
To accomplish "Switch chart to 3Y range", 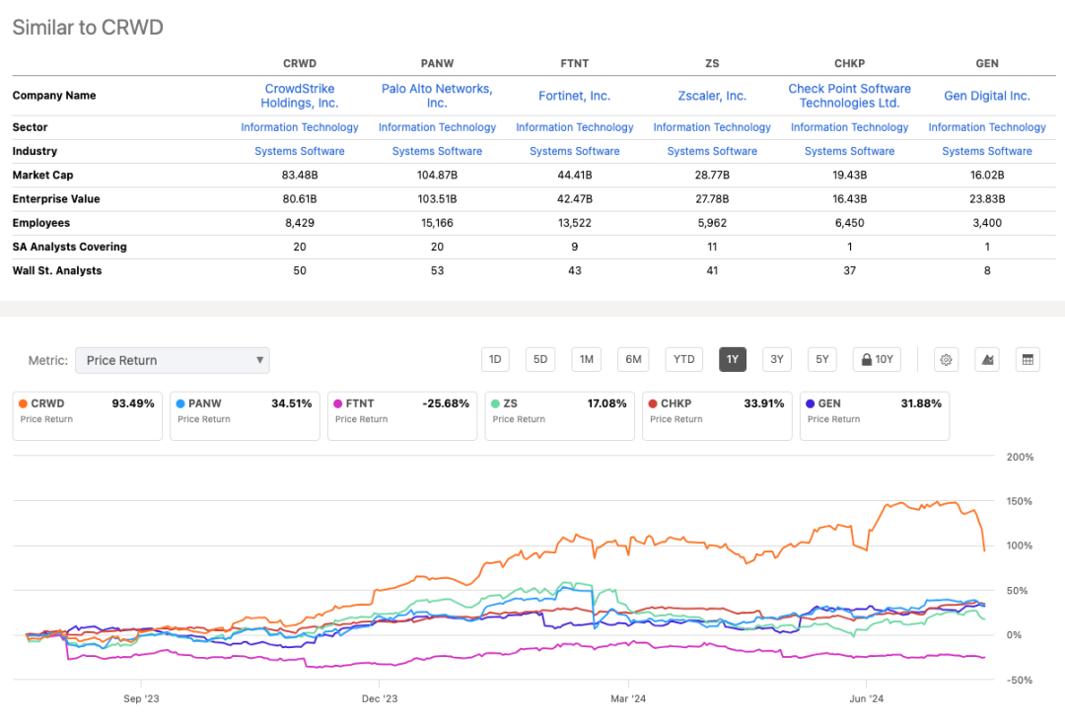I will (x=777, y=359).
